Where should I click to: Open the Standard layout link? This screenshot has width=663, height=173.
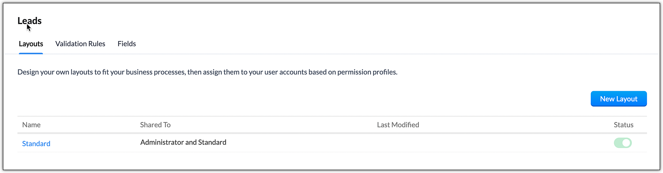36,144
